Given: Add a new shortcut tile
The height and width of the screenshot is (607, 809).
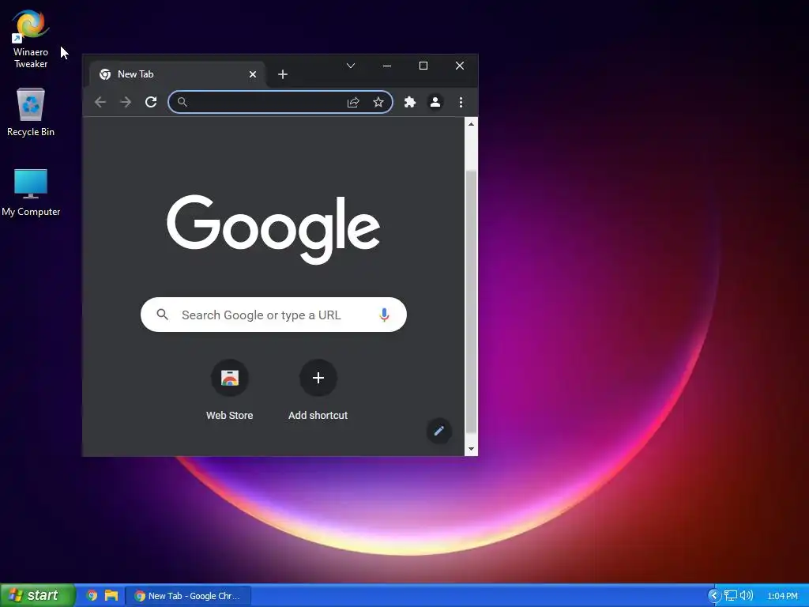Looking at the screenshot, I should click(318, 390).
